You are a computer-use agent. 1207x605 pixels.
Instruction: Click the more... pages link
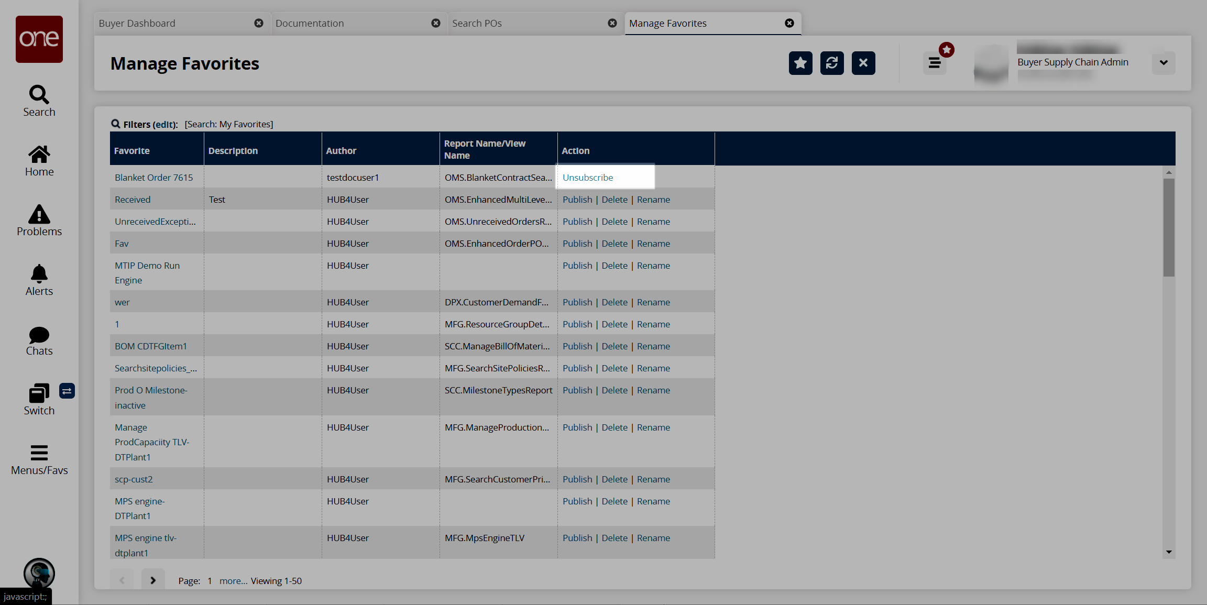(x=233, y=581)
